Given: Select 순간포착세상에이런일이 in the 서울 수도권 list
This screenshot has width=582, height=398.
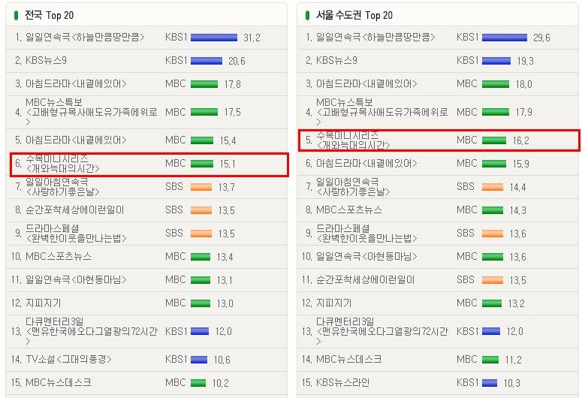Looking at the screenshot, I should pyautogui.click(x=365, y=279).
